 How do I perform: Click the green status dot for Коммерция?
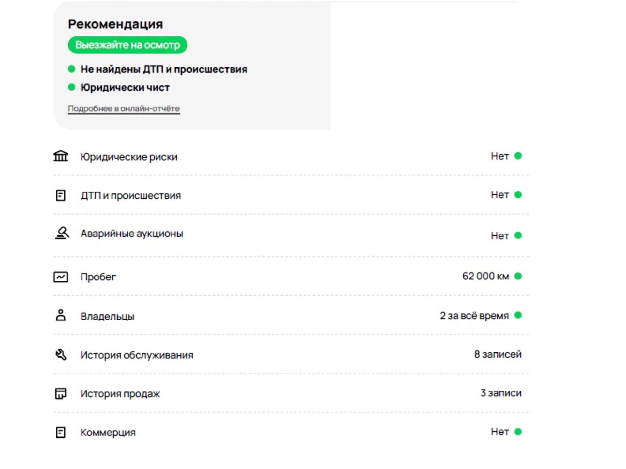[518, 432]
